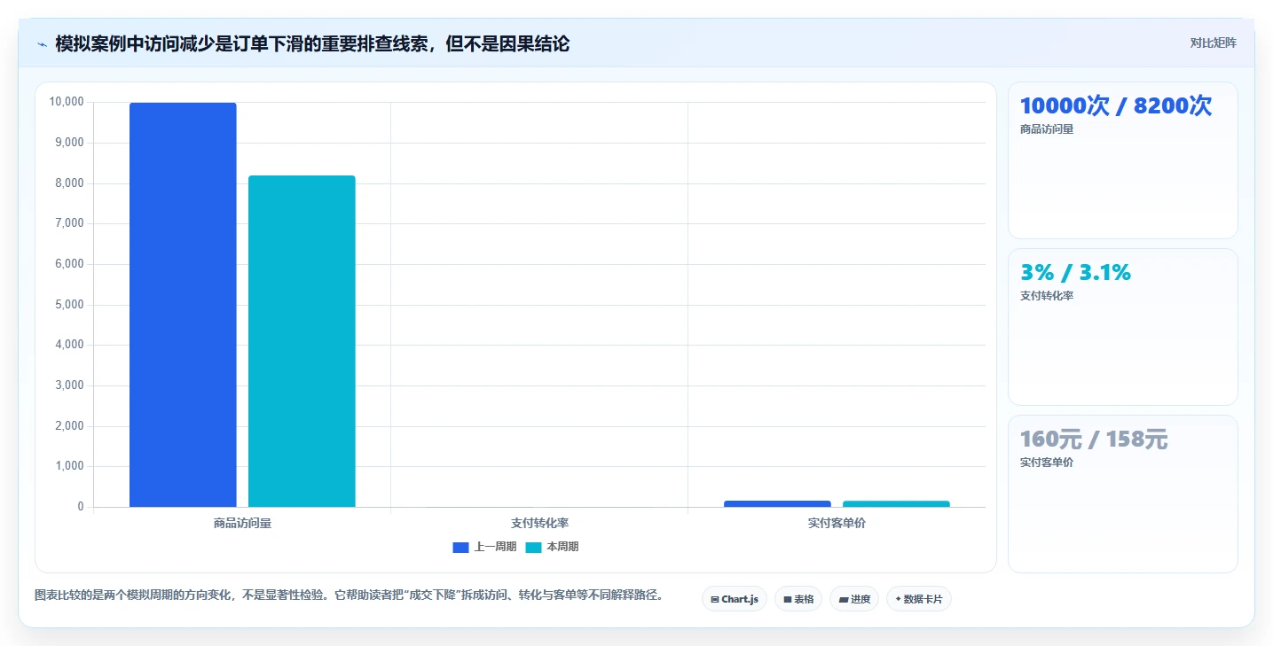Click the blue 实付客单价 previous-period bar
The height and width of the screenshot is (646, 1273).
click(x=777, y=503)
